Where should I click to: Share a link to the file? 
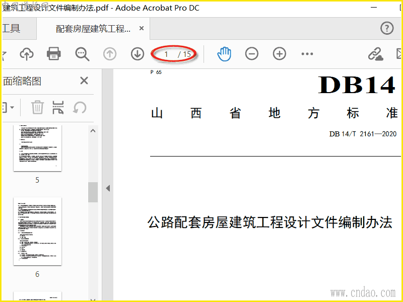pyautogui.click(x=375, y=54)
